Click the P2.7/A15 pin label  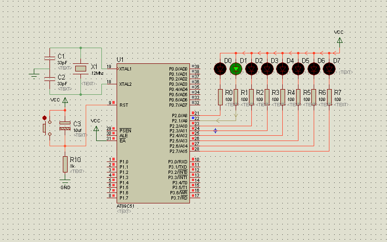[178, 151]
